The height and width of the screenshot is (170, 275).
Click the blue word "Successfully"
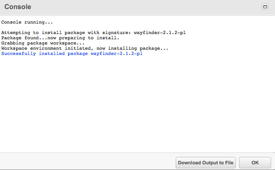(19, 54)
